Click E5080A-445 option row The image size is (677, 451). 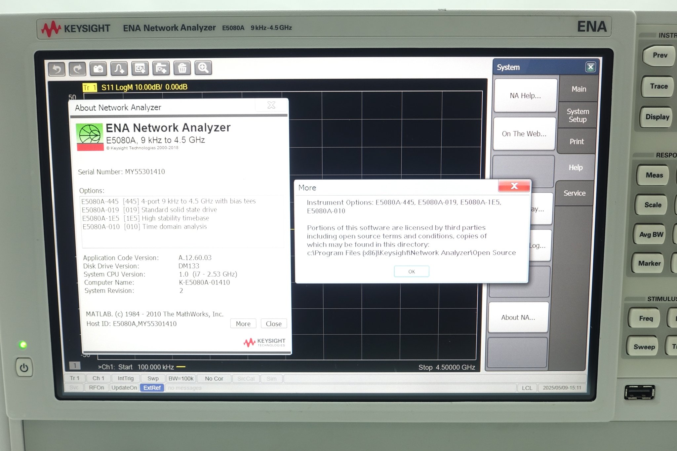pyautogui.click(x=169, y=201)
